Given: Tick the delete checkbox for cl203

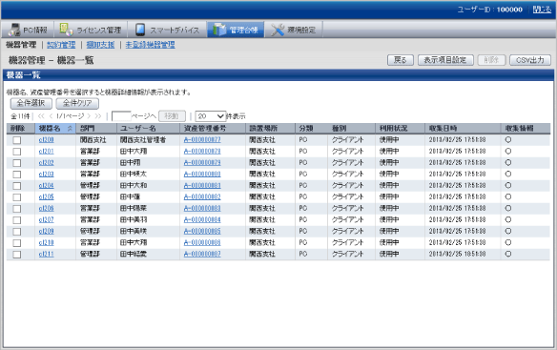Looking at the screenshot, I should tap(17, 175).
